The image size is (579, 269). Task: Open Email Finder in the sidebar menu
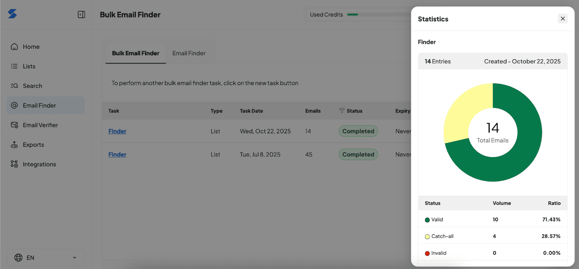39,105
